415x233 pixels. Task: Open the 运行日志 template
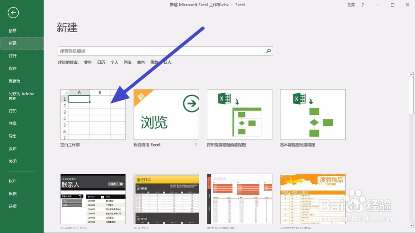166,199
